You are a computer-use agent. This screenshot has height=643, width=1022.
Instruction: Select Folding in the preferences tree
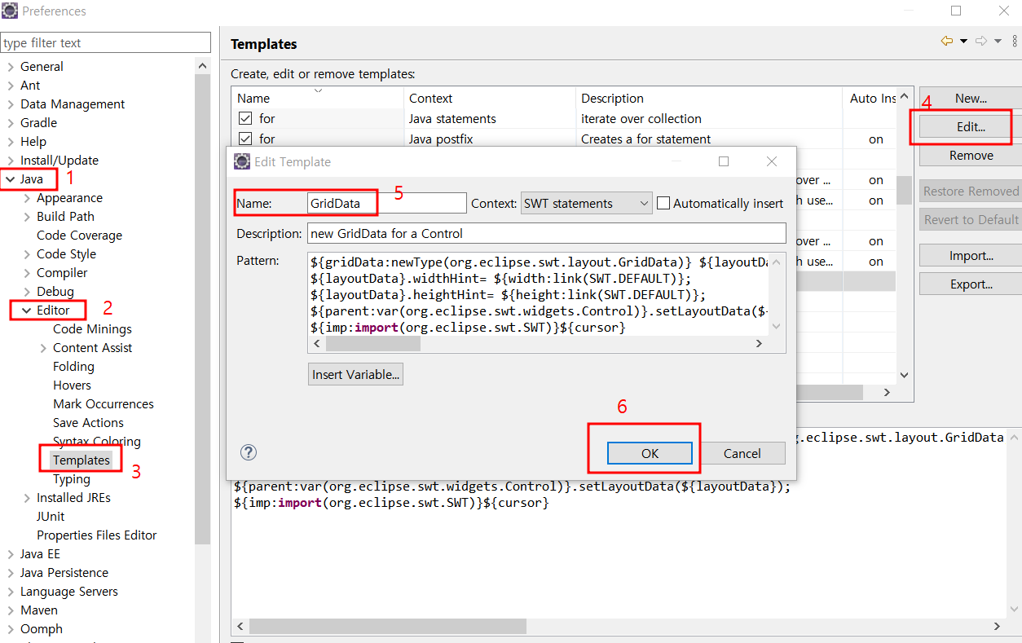click(x=73, y=367)
